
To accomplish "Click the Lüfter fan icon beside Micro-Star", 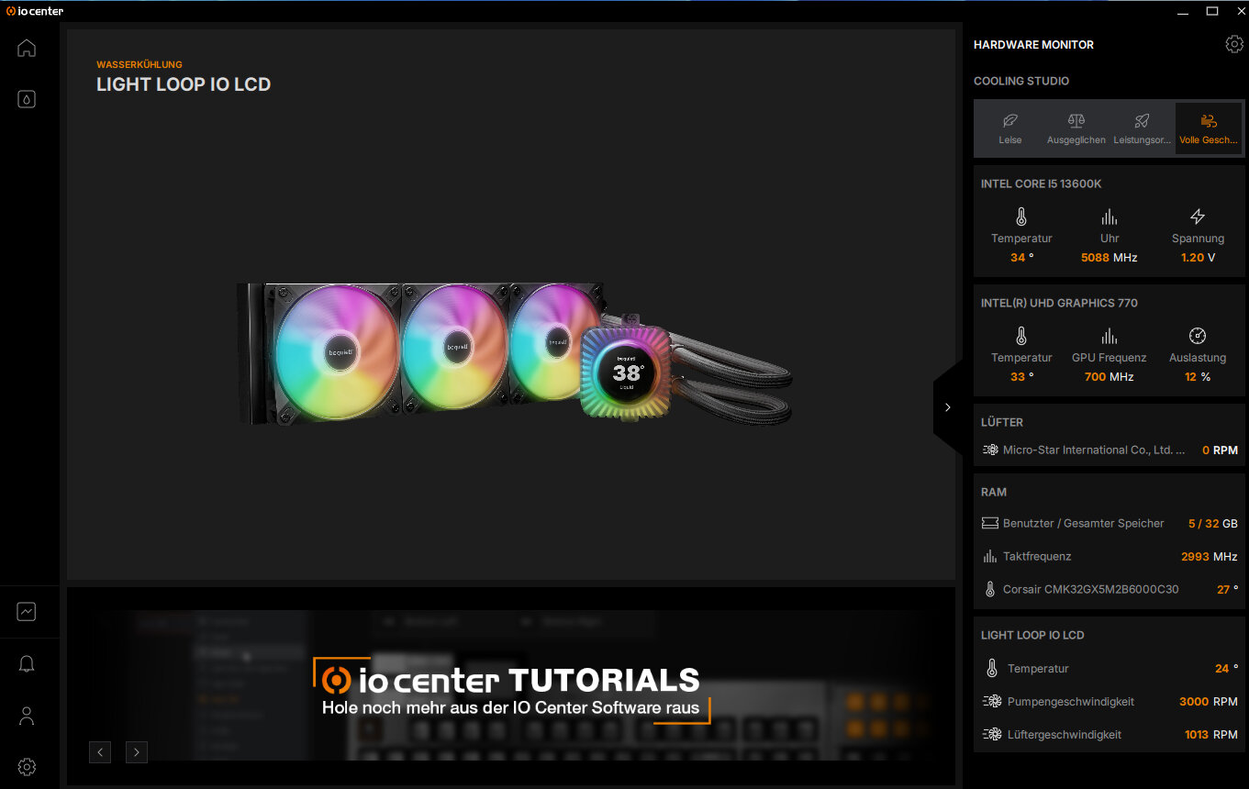I will coord(990,450).
